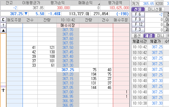This screenshot has height=107, width=169.
Task: Click price 367.15 in the ladder
Action: click(68, 79)
